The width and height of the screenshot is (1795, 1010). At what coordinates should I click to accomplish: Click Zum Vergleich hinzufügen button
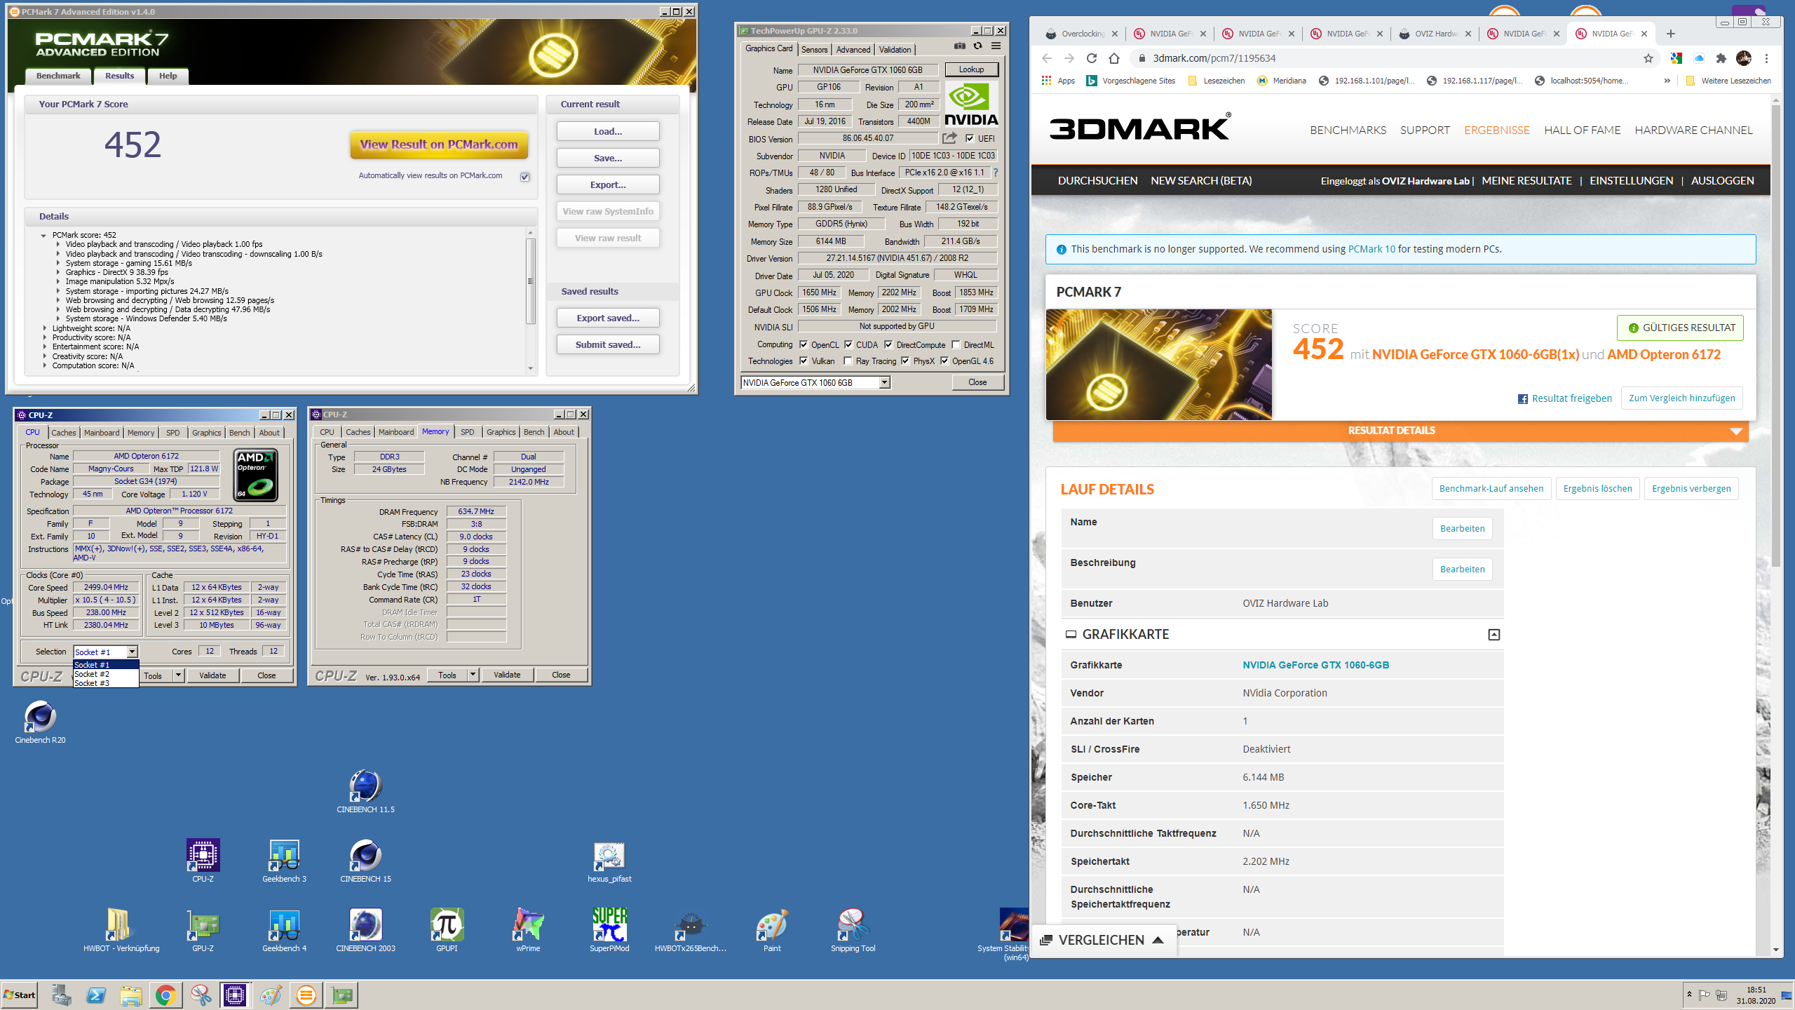1681,398
